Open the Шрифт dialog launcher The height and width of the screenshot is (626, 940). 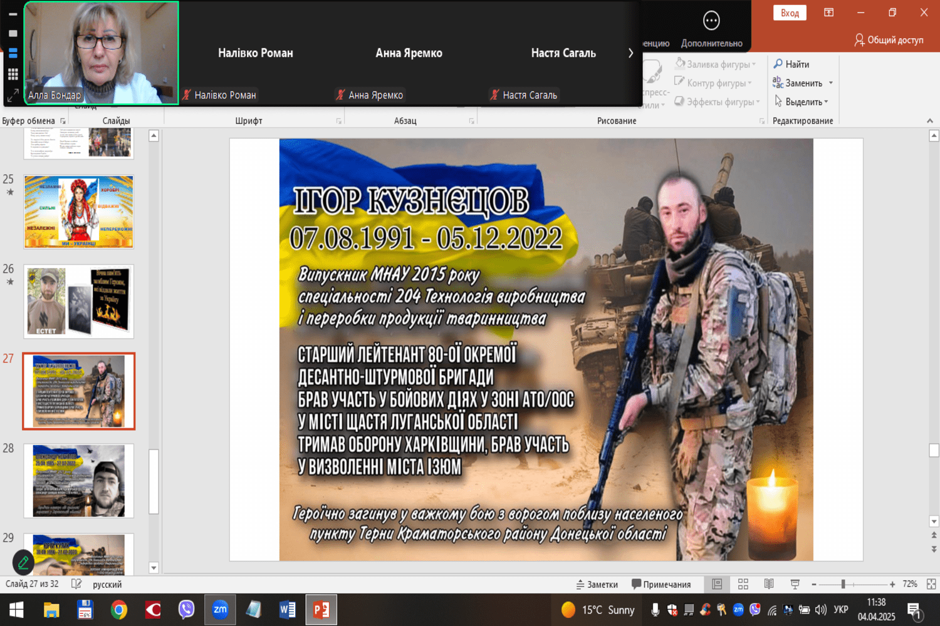click(x=338, y=121)
